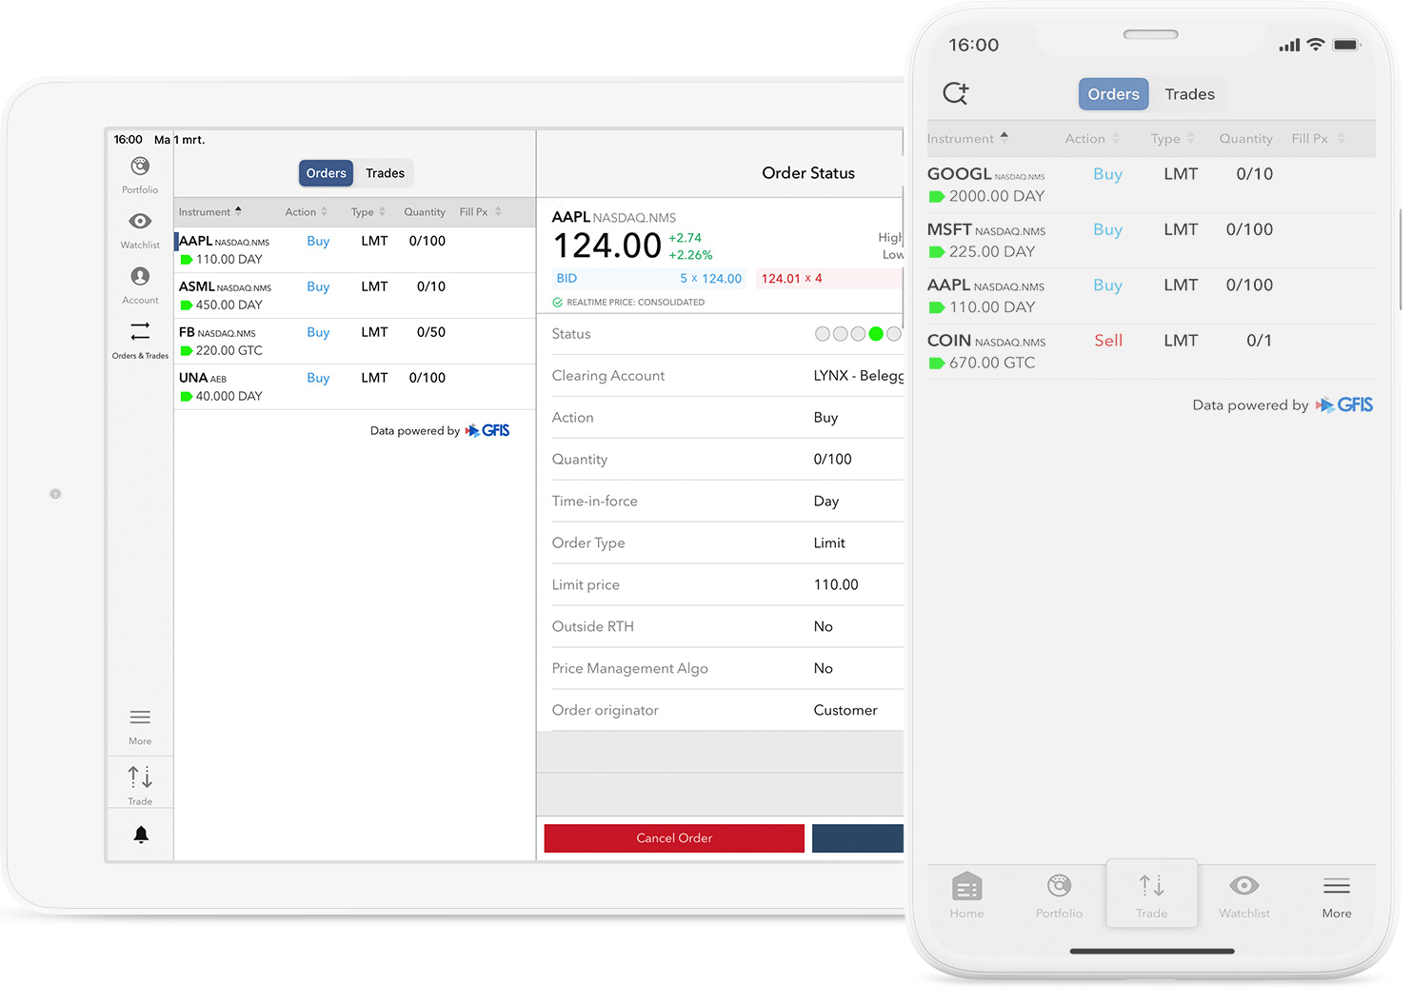Select the ASML order row on the tablet
Screen dimensions: 1412x1004
[x=354, y=295]
